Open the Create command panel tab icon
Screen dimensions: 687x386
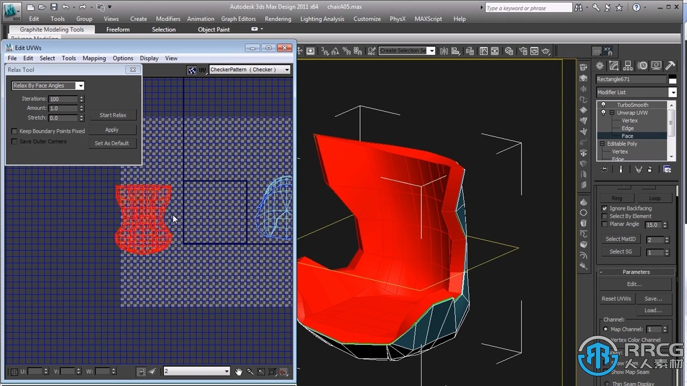point(600,65)
